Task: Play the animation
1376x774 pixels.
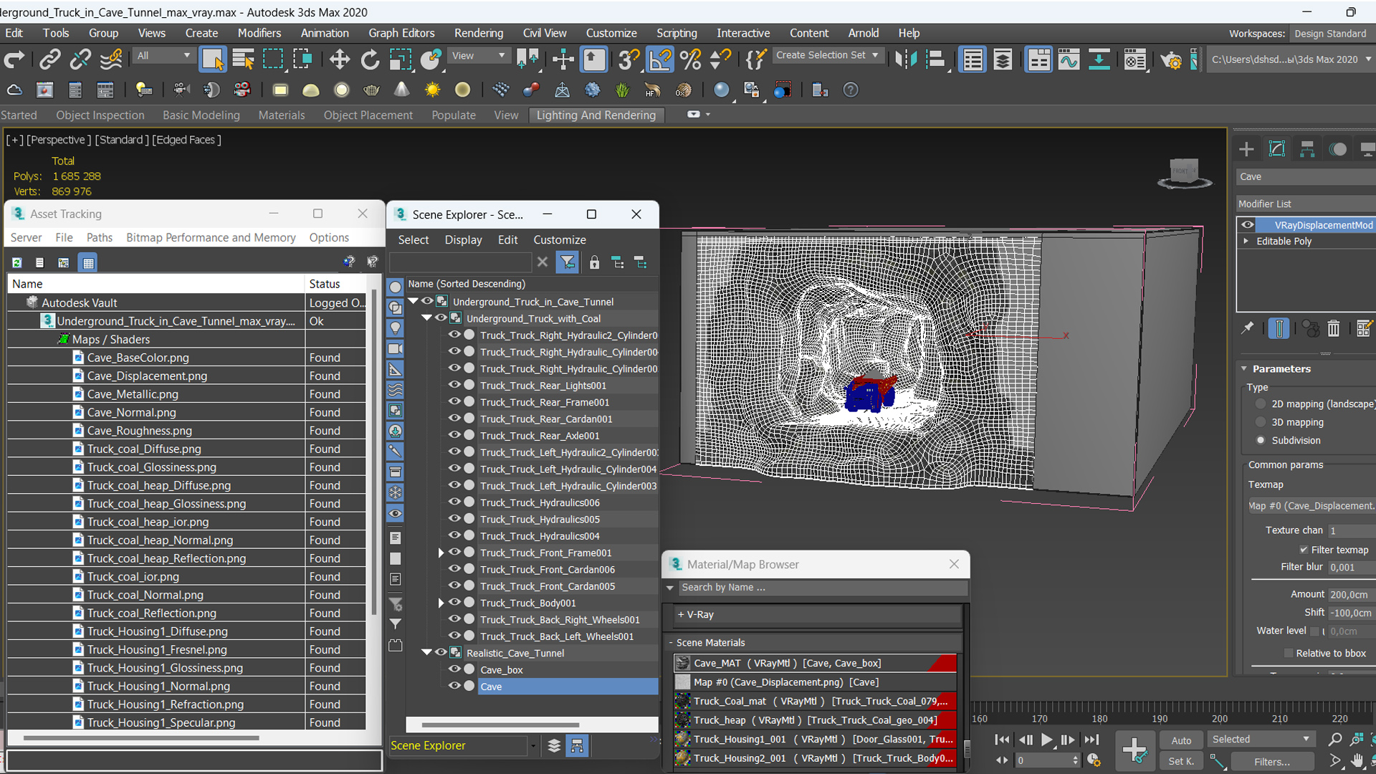Action: coord(1046,740)
